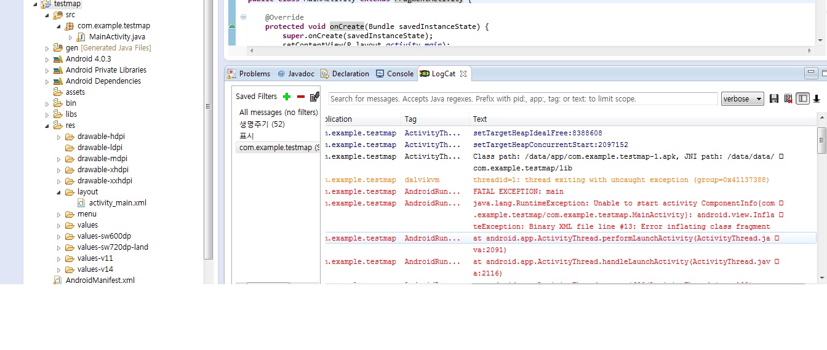Expand the gen folder
827x350 pixels.
point(47,48)
